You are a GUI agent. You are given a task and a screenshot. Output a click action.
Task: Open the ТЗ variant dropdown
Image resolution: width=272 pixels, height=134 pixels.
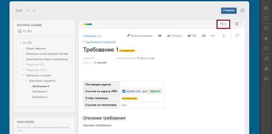(x=223, y=24)
